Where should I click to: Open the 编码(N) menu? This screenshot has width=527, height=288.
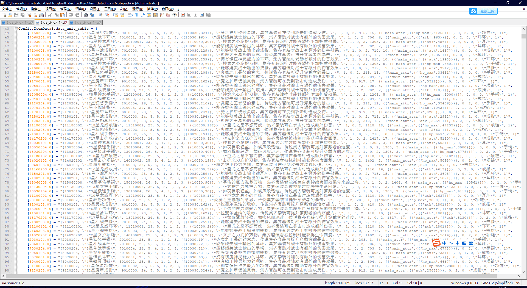click(x=66, y=9)
